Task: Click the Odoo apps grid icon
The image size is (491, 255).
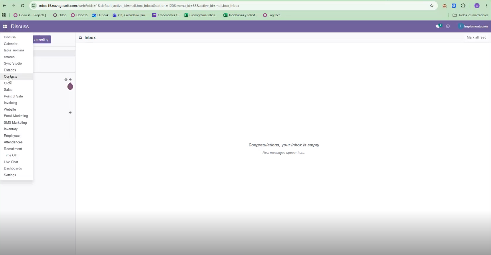Action: [x=5, y=27]
